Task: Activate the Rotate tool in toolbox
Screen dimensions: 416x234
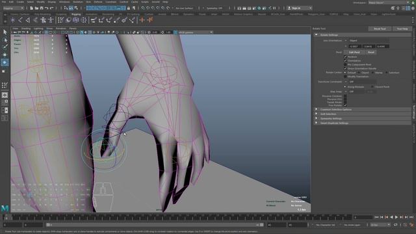Action: (x=5, y=62)
